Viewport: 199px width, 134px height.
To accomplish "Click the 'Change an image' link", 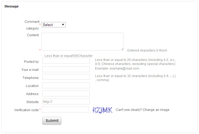I will click(x=156, y=110).
